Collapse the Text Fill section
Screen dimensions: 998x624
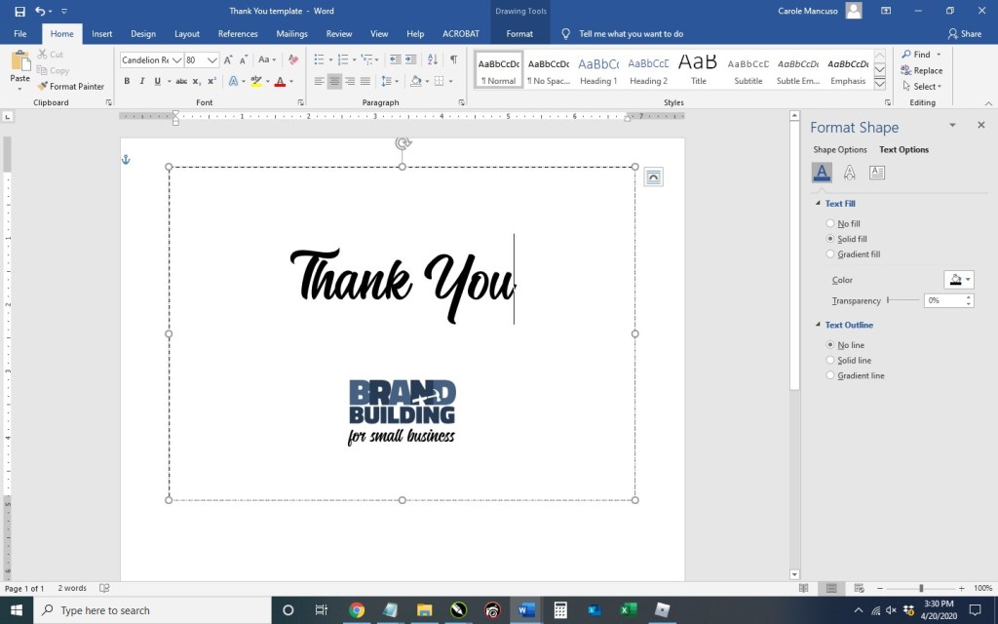(818, 204)
